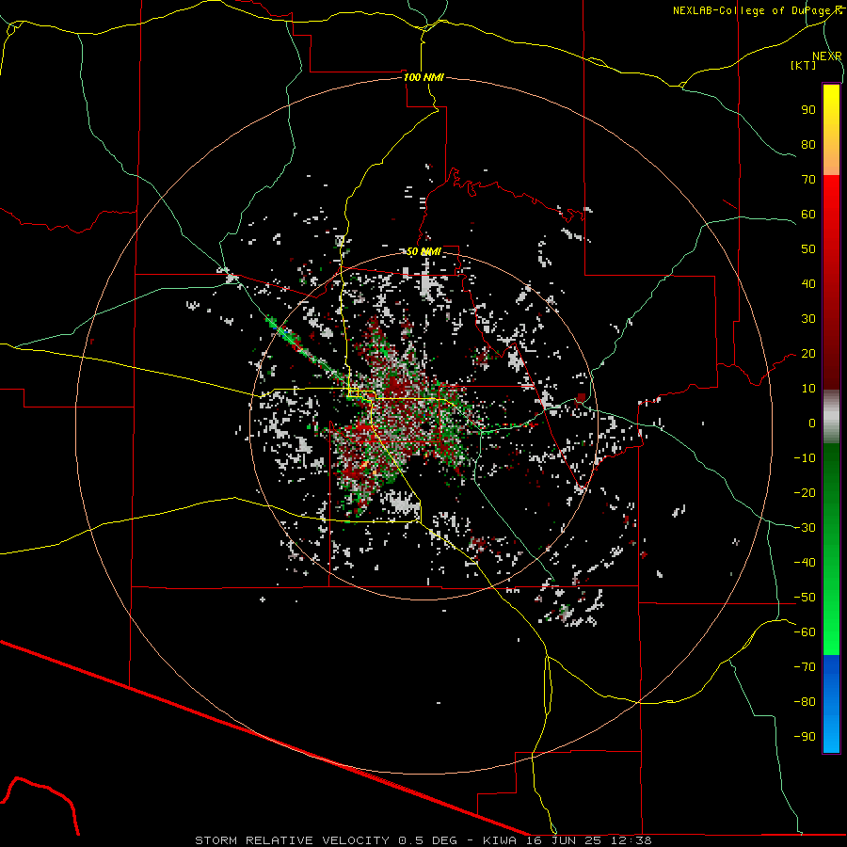Click the 30 value on the scale

pyautogui.click(x=808, y=319)
